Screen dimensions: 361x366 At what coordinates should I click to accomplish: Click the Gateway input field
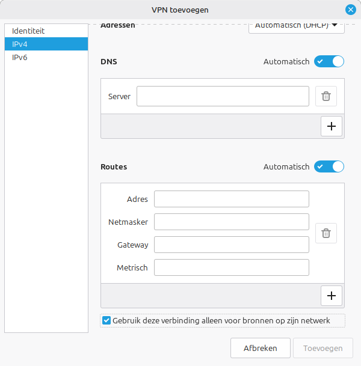[x=231, y=245]
